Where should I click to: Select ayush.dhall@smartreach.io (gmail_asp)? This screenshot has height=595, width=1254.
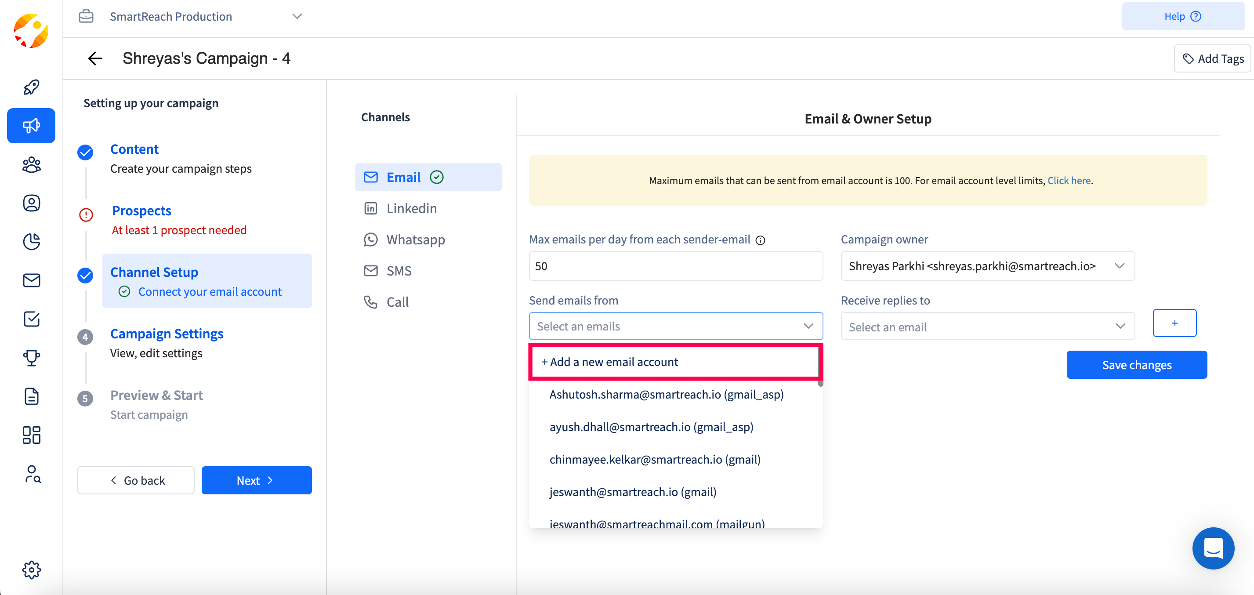(651, 427)
